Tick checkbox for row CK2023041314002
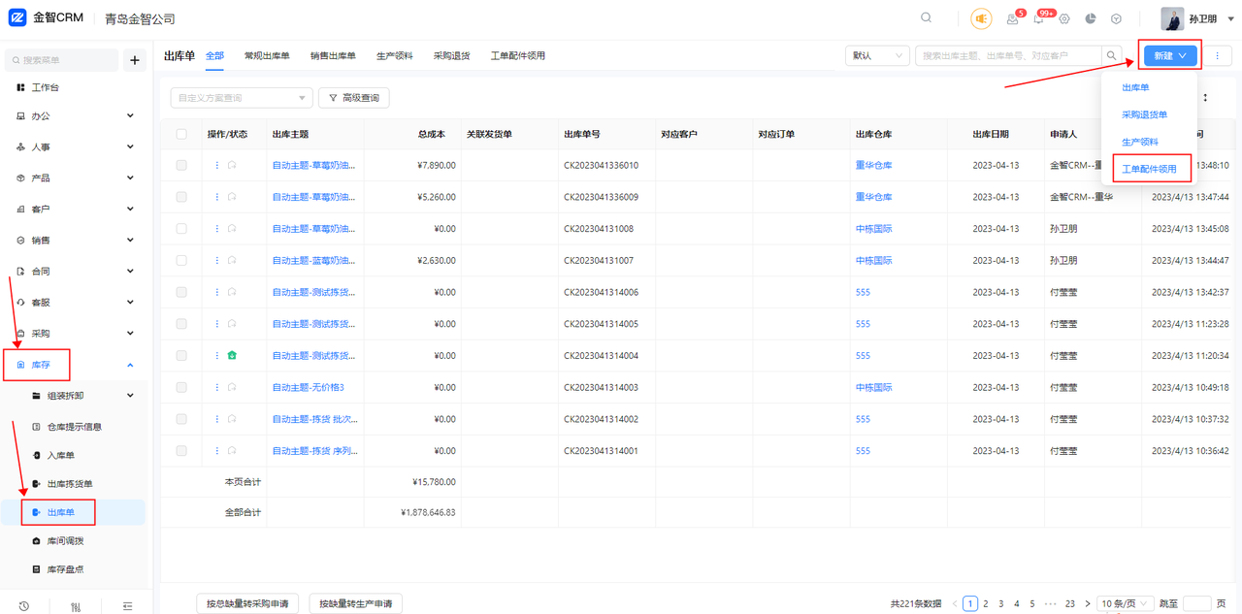The height and width of the screenshot is (614, 1242). [181, 419]
